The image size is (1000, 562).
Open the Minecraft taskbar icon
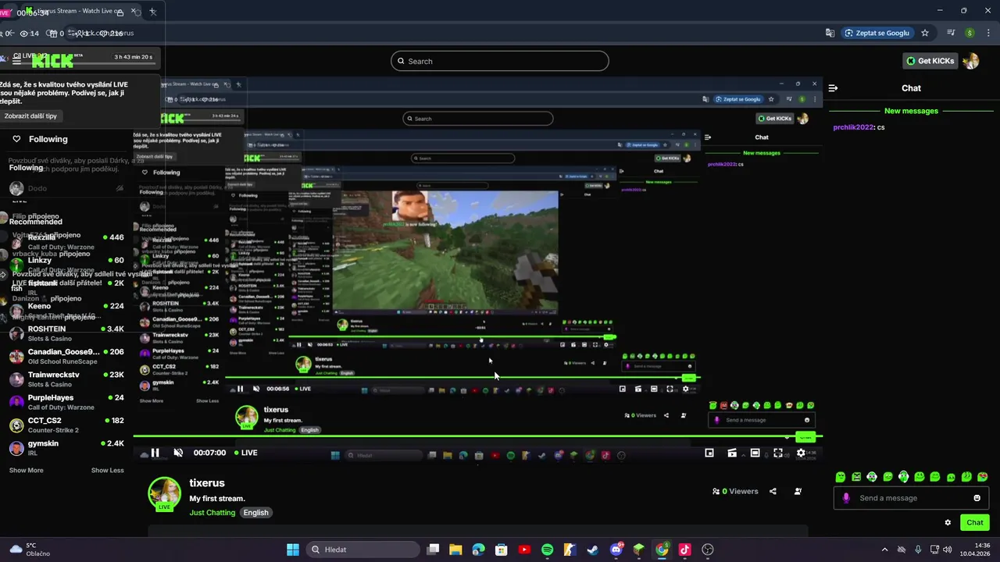click(639, 550)
